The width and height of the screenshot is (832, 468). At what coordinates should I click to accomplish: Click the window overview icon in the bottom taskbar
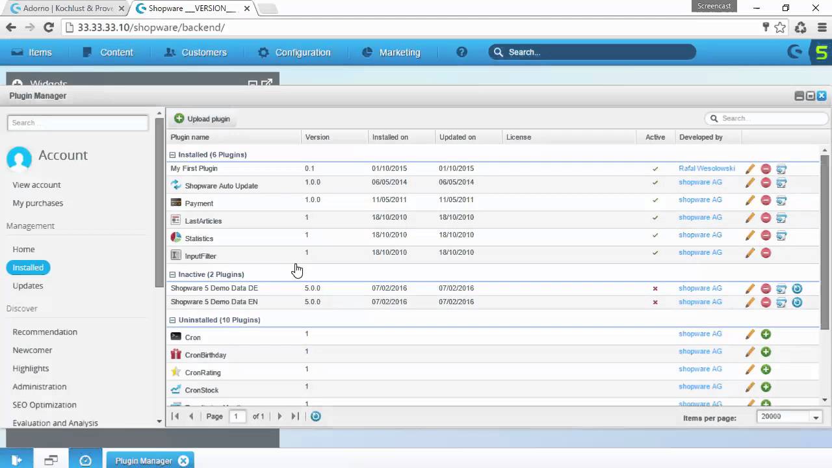click(51, 460)
